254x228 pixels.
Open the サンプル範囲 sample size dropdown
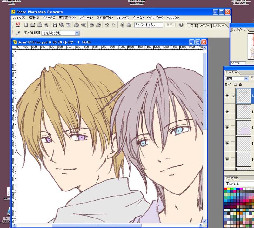60,33
